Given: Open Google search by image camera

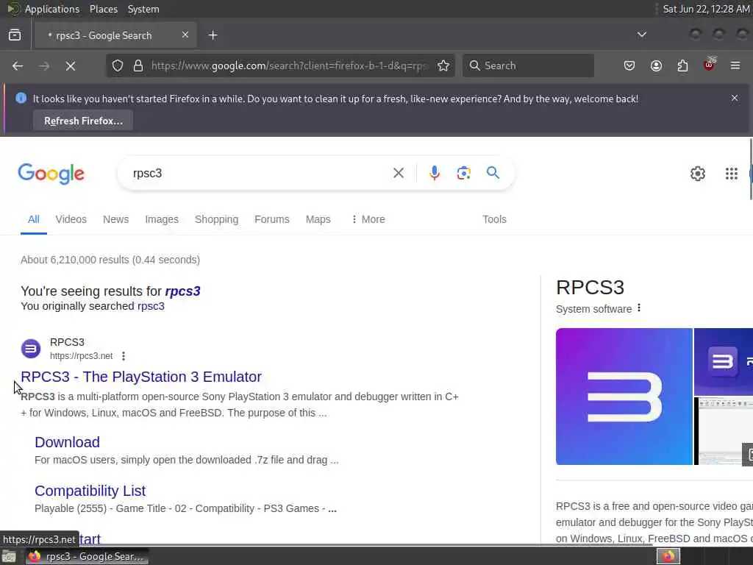Looking at the screenshot, I should pyautogui.click(x=463, y=173).
